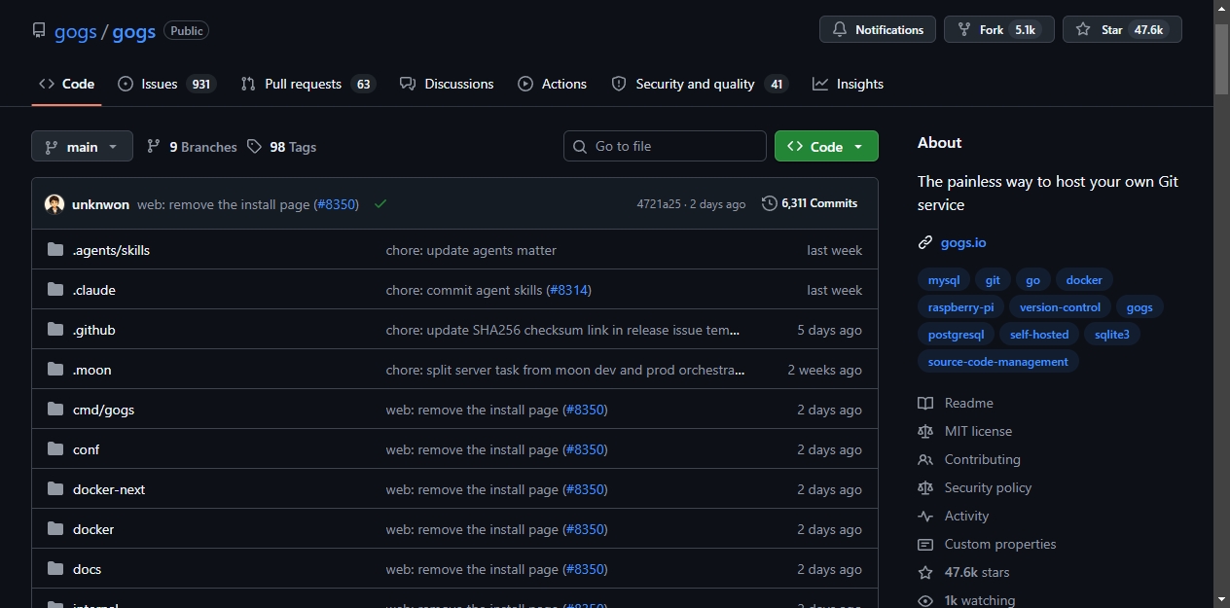Open the Discussions tab
The image size is (1230, 608).
(447, 84)
